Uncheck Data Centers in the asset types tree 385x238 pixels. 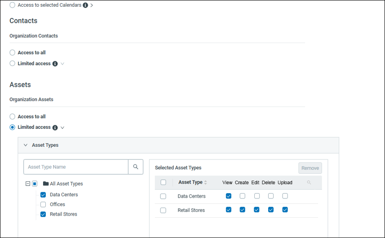tap(43, 194)
